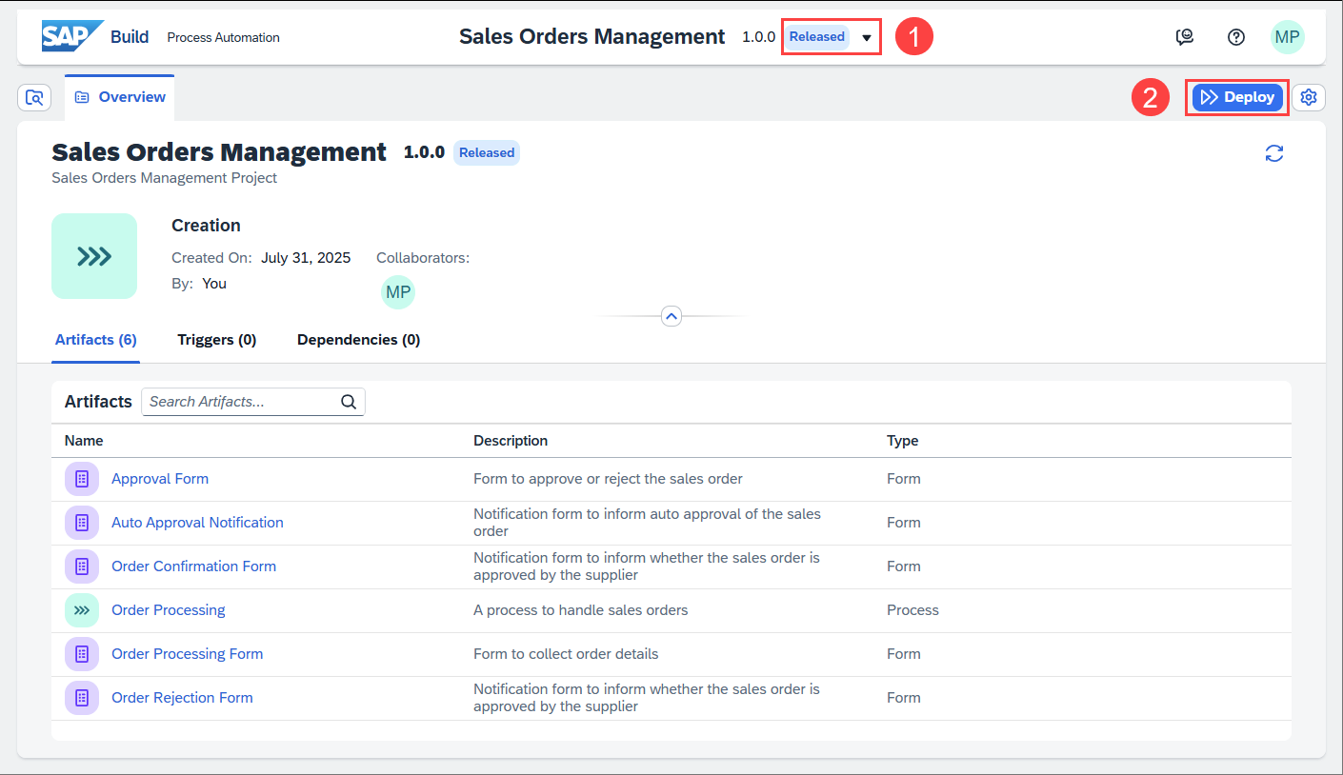Click the MP collaborator avatar

(x=398, y=292)
